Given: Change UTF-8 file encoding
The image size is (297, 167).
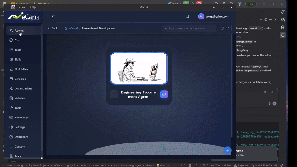Looking at the screenshot, I should (204, 165).
